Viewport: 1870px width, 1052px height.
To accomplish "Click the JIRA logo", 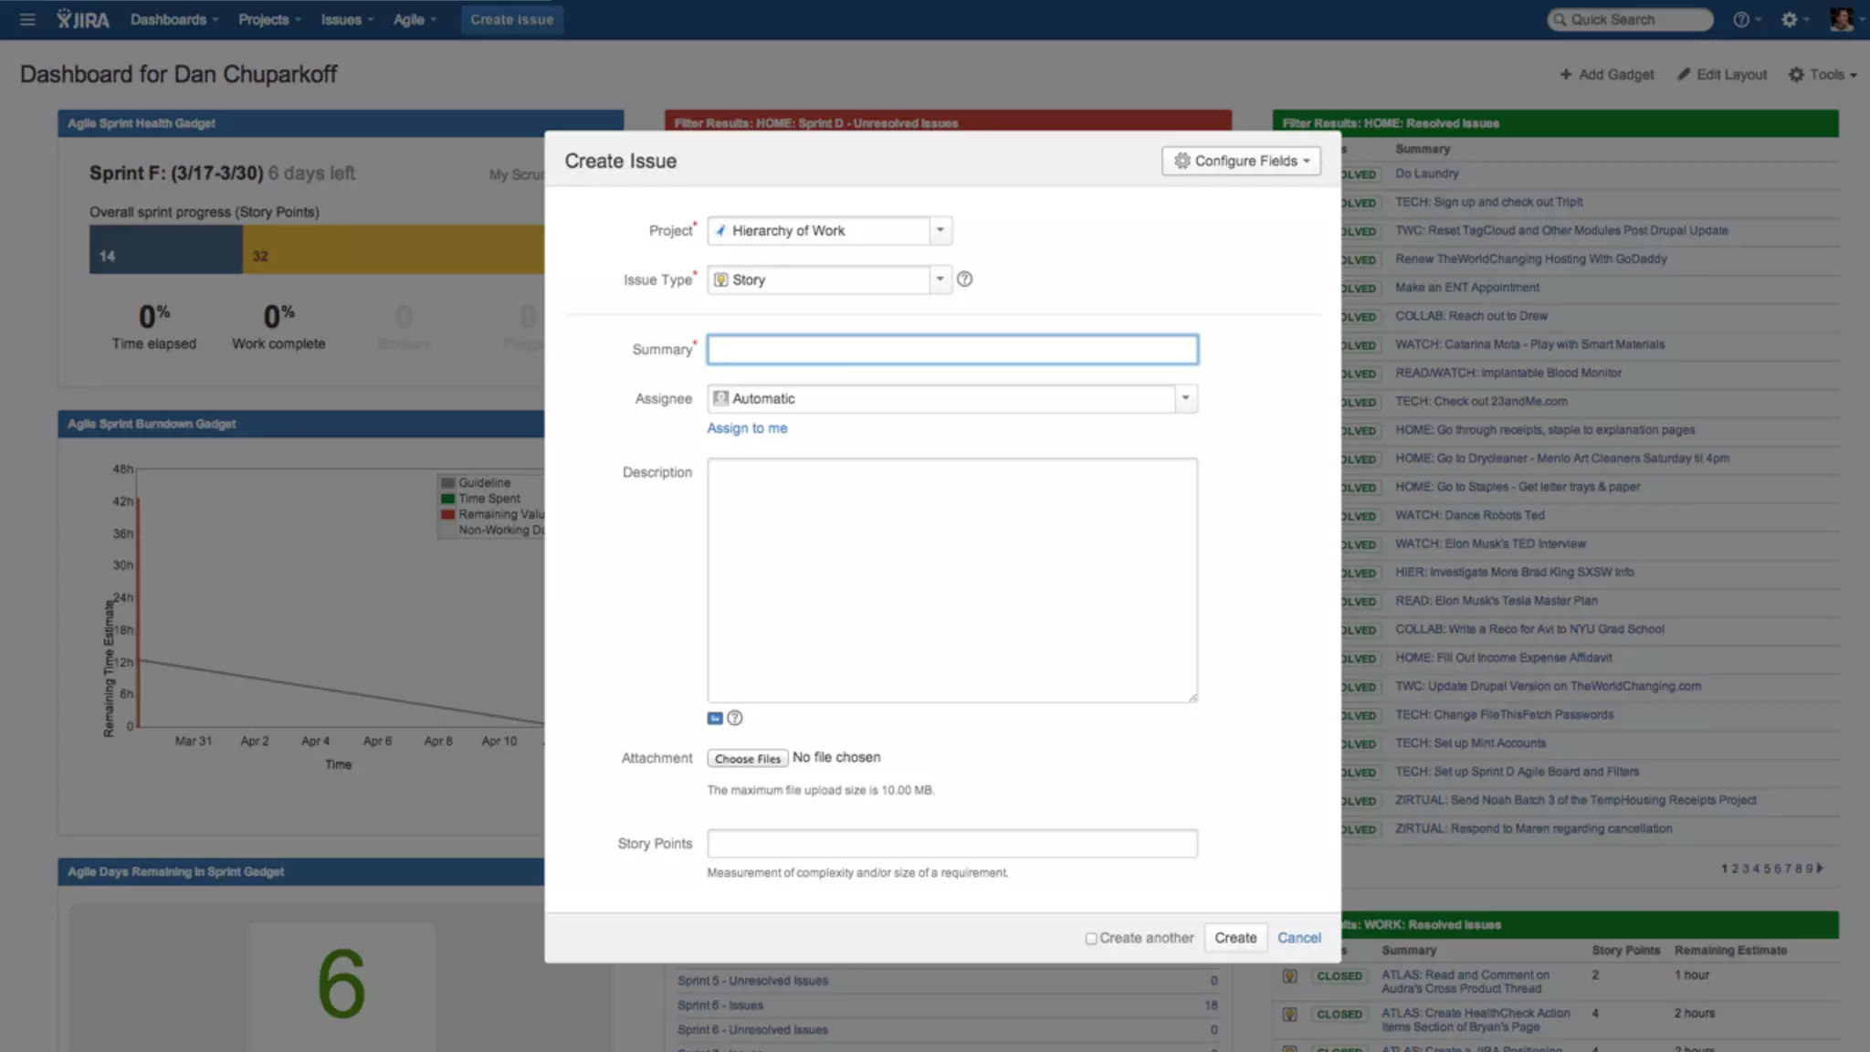I will point(83,19).
